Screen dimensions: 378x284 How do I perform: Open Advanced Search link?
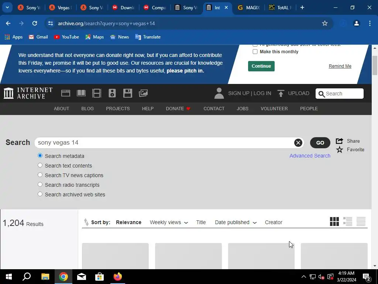click(x=310, y=156)
